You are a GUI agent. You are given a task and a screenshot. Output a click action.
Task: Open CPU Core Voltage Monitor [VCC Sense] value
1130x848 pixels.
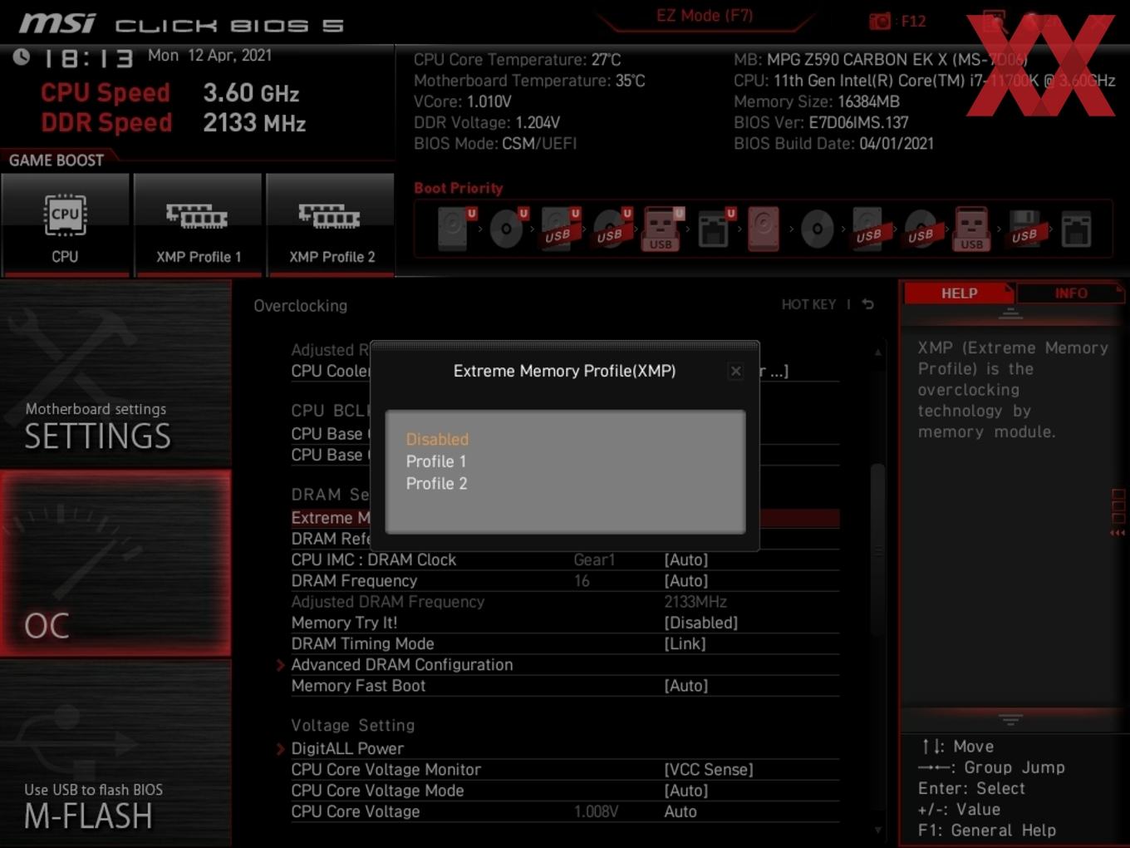coord(709,770)
